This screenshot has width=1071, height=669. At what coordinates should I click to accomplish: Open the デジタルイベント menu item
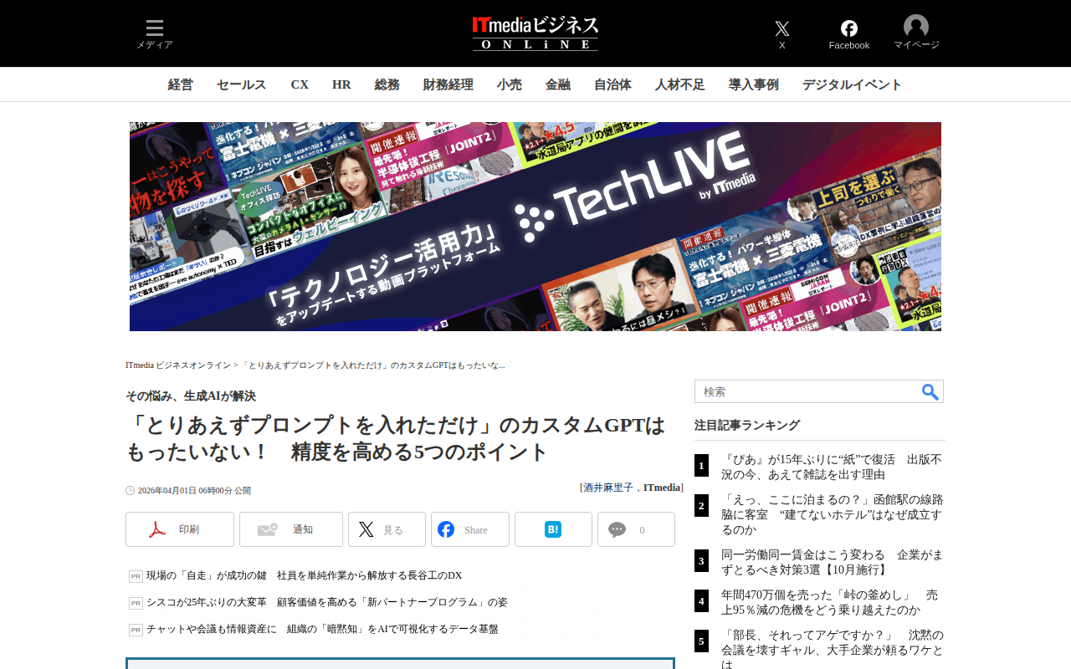click(852, 84)
